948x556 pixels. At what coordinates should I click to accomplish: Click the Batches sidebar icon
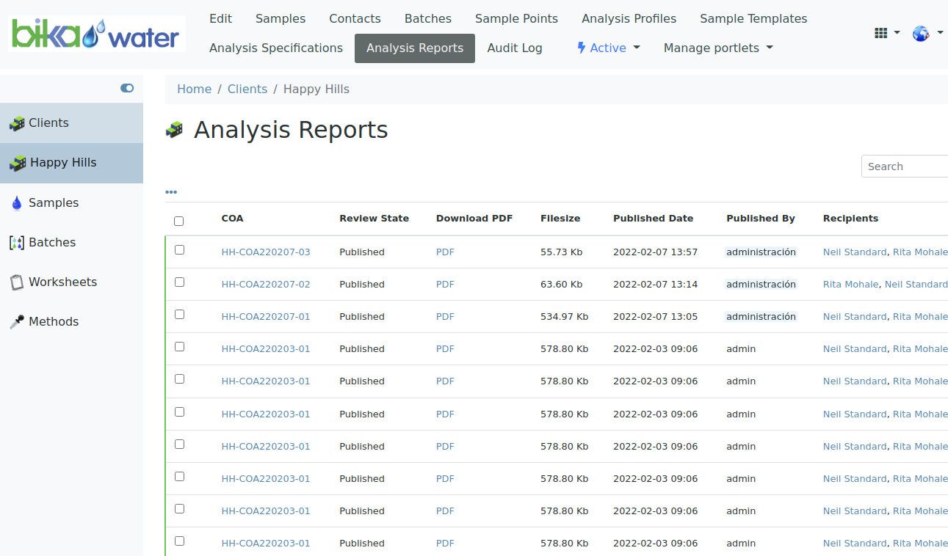16,243
